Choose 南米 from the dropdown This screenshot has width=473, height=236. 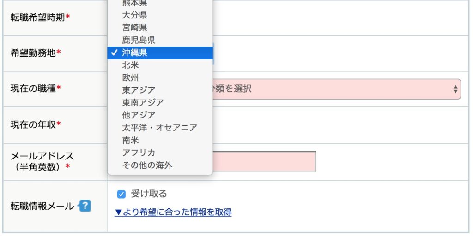point(160,140)
